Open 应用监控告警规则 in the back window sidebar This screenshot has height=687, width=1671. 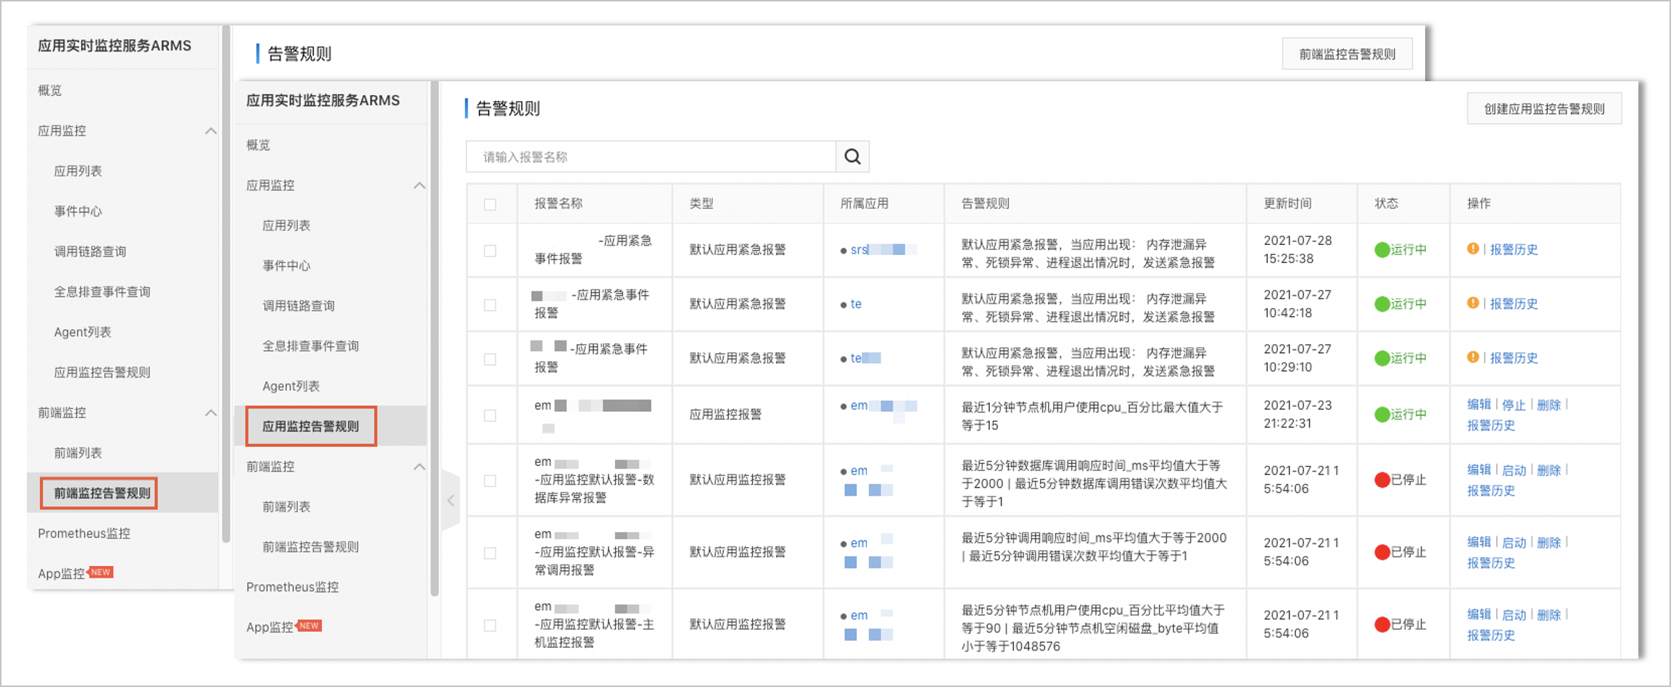102,372
